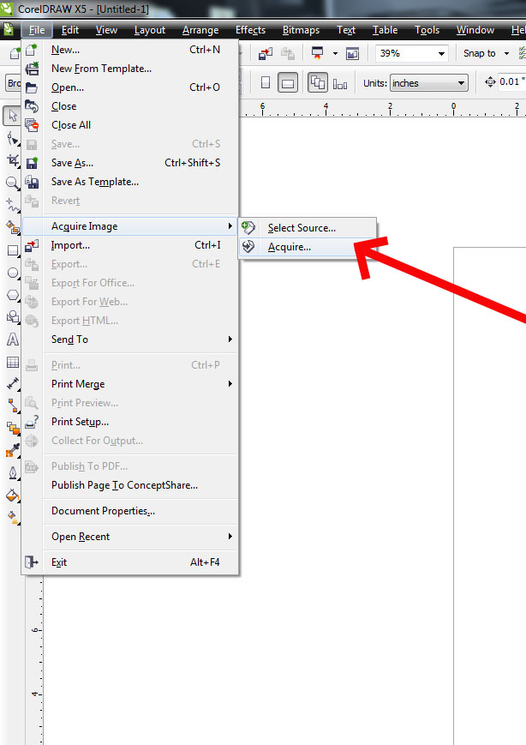526x745 pixels.
Task: Open the Effects menu
Action: point(251,30)
